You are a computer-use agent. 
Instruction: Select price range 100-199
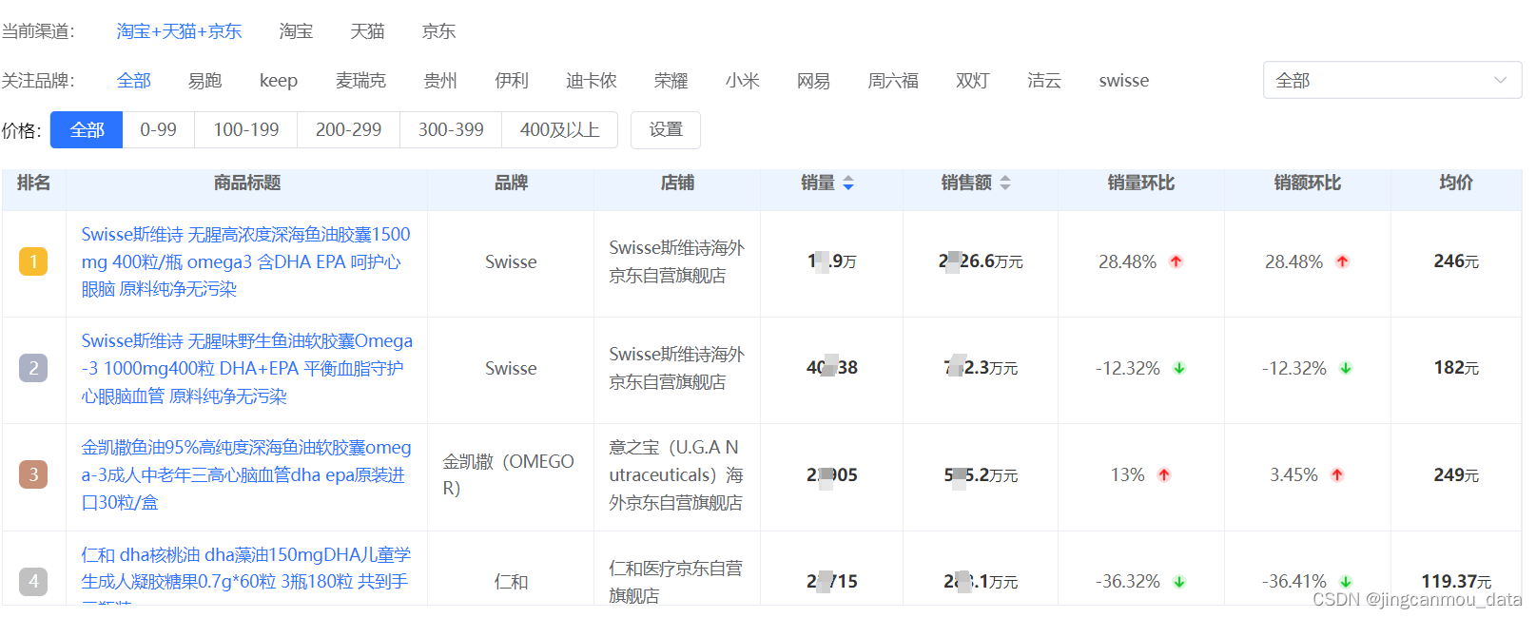click(x=246, y=130)
